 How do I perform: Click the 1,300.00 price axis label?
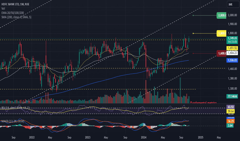(x=232, y=88)
